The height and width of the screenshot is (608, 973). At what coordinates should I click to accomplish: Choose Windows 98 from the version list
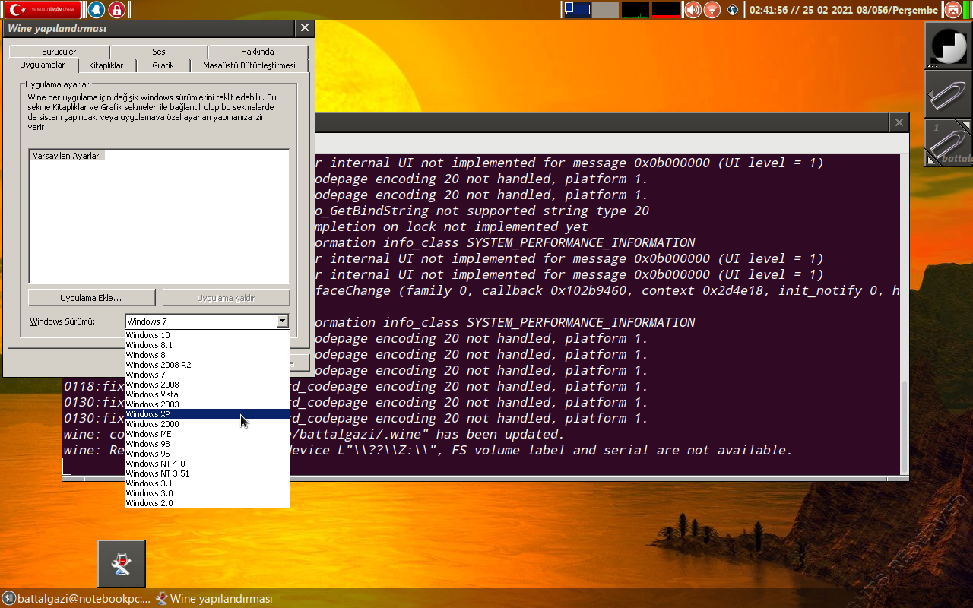tap(207, 444)
